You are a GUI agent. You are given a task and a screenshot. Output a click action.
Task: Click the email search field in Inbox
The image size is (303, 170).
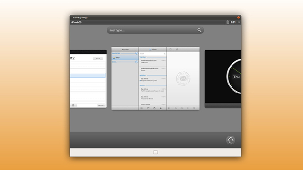(152, 54)
